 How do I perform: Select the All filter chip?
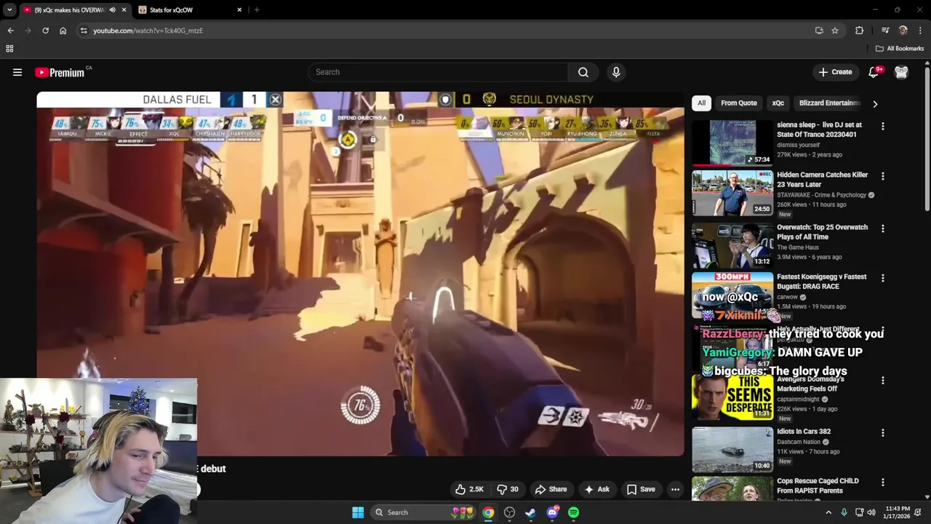point(701,103)
